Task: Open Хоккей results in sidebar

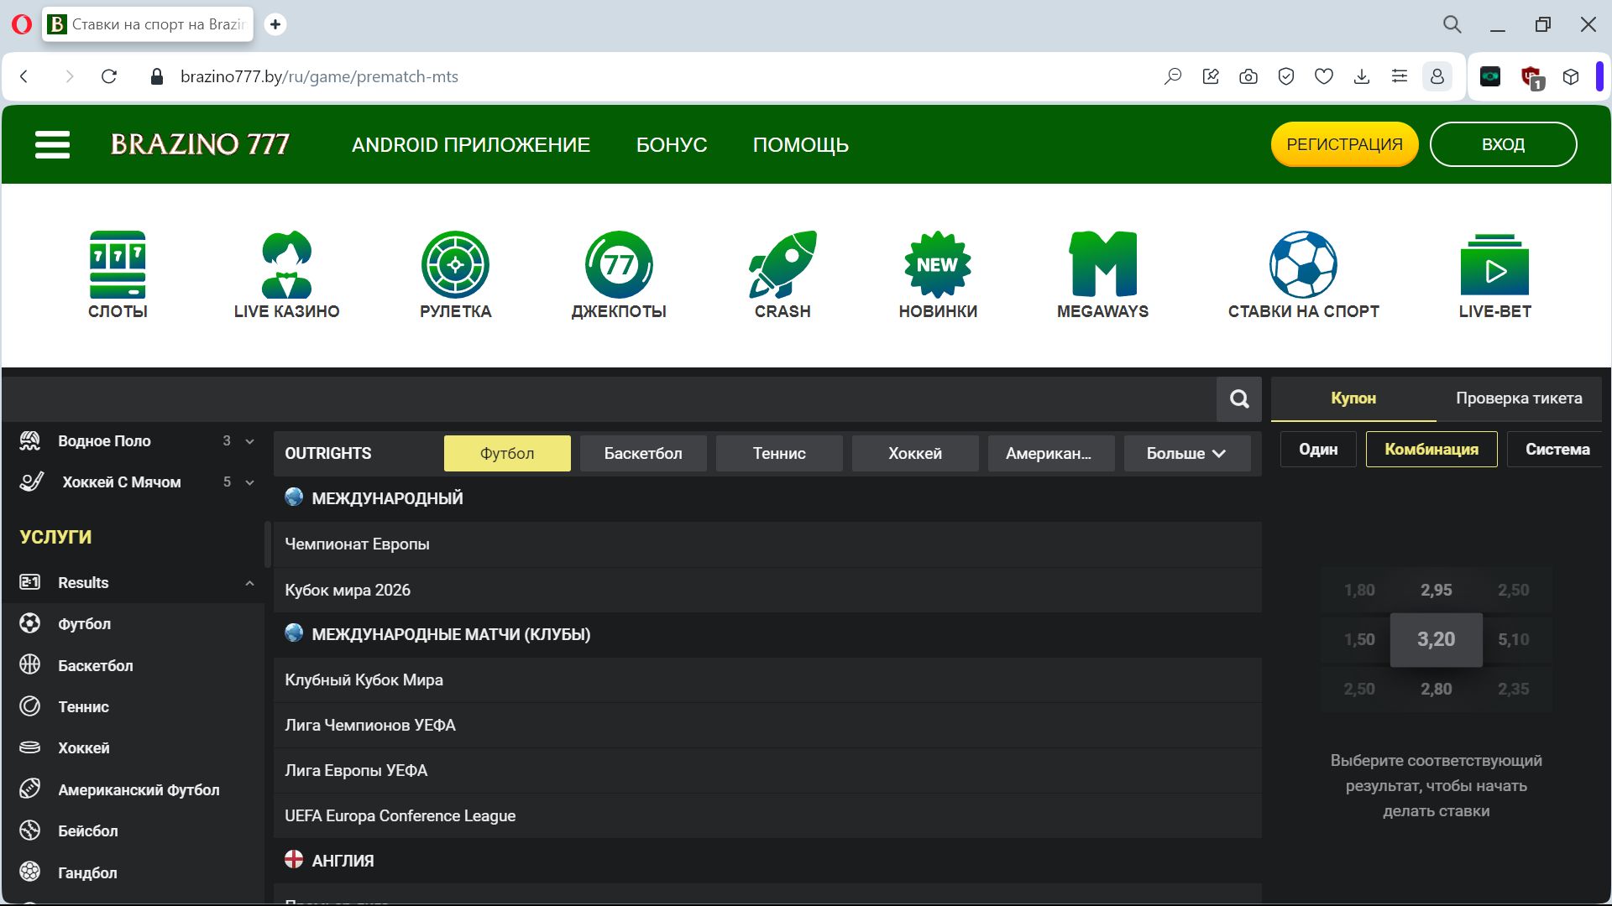Action: [134, 747]
